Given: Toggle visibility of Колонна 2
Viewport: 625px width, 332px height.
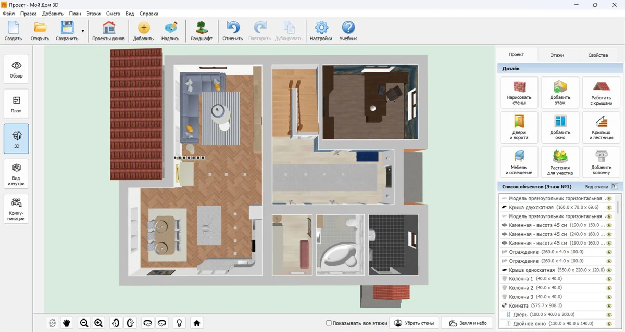Looking at the screenshot, I should pyautogui.click(x=608, y=288).
